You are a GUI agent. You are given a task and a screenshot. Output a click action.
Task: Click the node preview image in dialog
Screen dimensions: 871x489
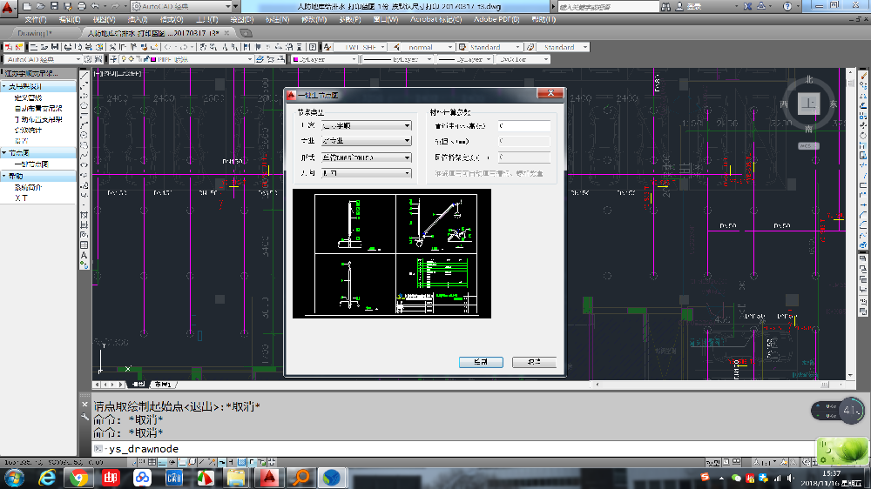(391, 253)
